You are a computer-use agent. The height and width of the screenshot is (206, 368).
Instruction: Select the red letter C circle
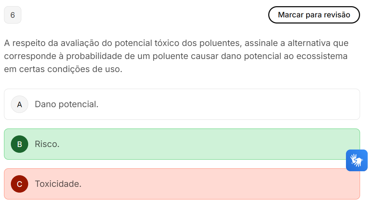(x=20, y=184)
